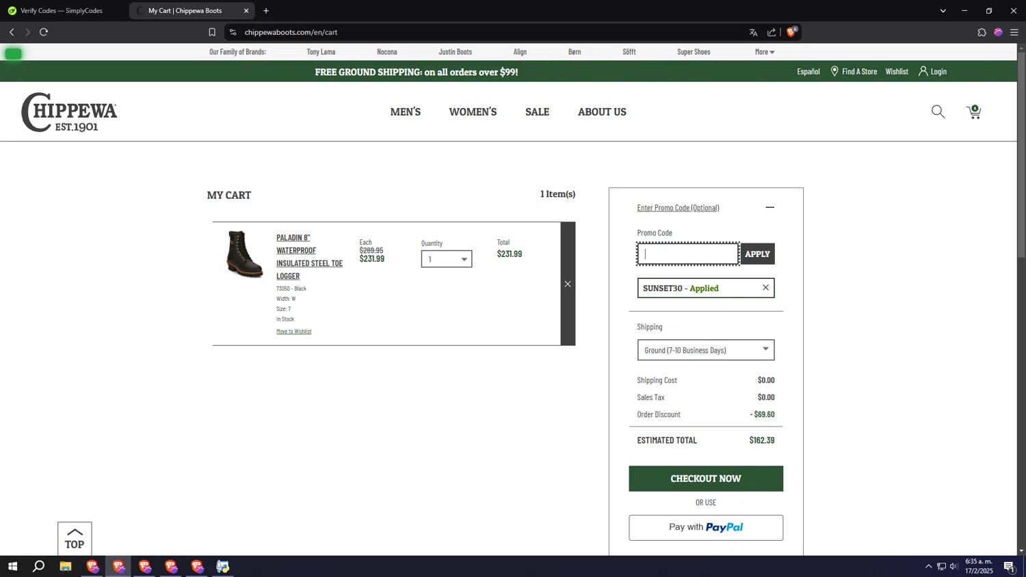Image resolution: width=1026 pixels, height=577 pixels.
Task: Click the Find A Store location icon
Action: pyautogui.click(x=834, y=71)
